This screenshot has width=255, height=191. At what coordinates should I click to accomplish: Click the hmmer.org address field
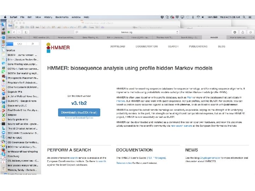pos(127,32)
